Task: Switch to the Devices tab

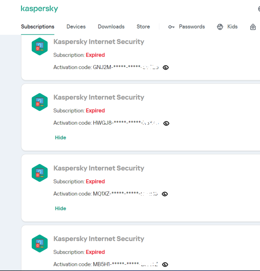Action: [x=76, y=27]
